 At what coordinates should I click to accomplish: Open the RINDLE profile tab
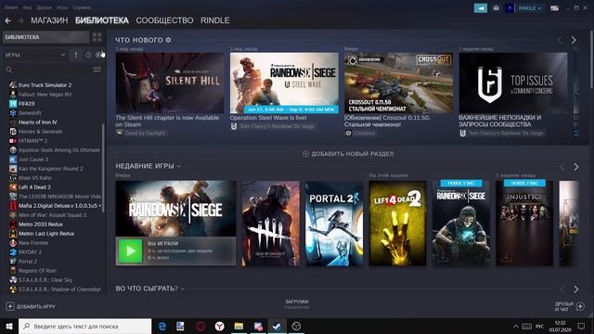[x=214, y=20]
